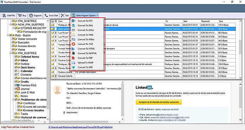Uncheck the Buscador folder checkbox

tap(13, 42)
